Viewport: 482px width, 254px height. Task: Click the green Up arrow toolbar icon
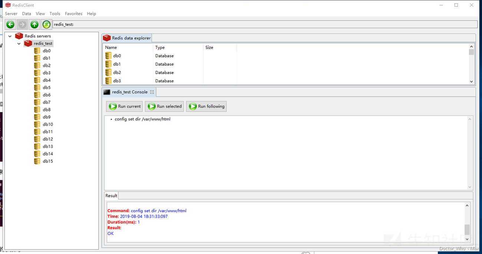(34, 24)
